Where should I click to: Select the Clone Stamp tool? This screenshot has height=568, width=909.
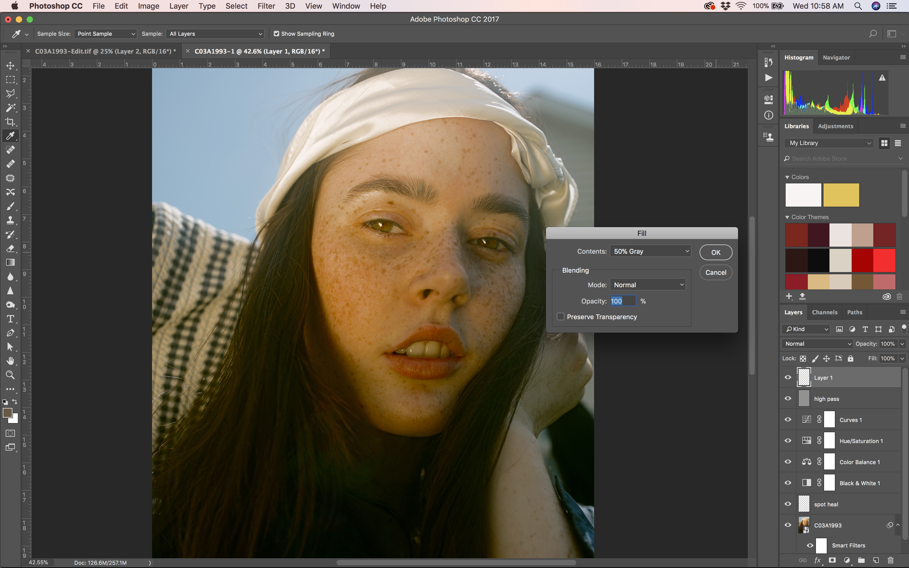11,220
